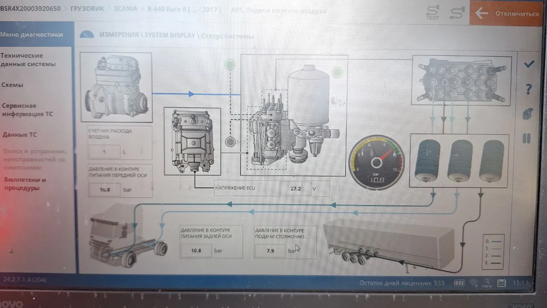
Task: Open Бюллетени и процедуры menu item
Action: point(26,184)
